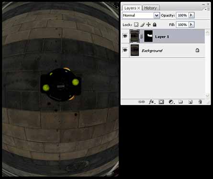The height and width of the screenshot is (179, 213).
Task: Switch to the History tab
Action: pyautogui.click(x=150, y=8)
